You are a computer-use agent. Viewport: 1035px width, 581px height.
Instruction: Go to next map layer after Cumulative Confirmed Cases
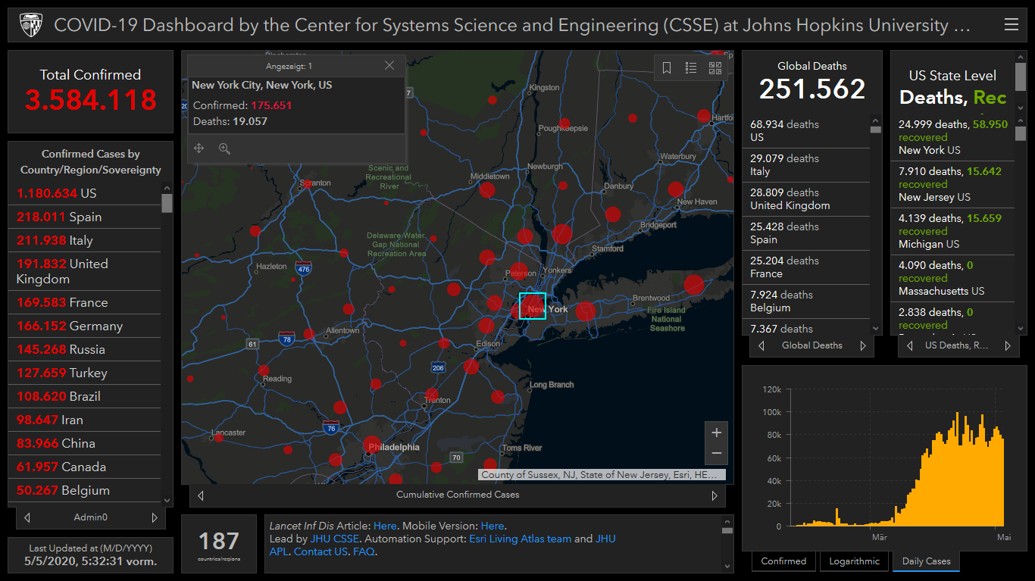[x=714, y=495]
